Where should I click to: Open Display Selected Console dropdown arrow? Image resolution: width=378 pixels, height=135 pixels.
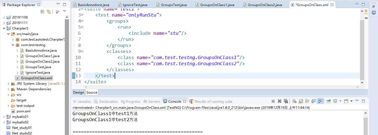pos(340,101)
